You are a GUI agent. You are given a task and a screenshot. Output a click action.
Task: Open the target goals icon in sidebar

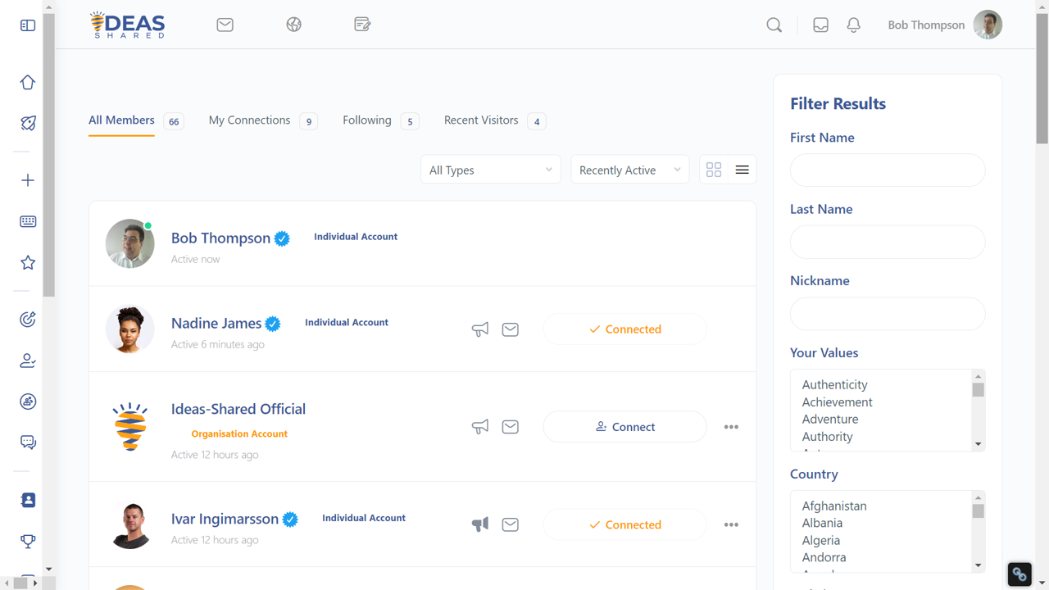[28, 320]
